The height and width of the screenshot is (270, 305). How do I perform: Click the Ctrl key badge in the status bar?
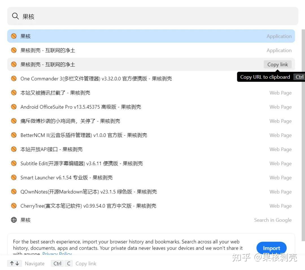(57, 263)
